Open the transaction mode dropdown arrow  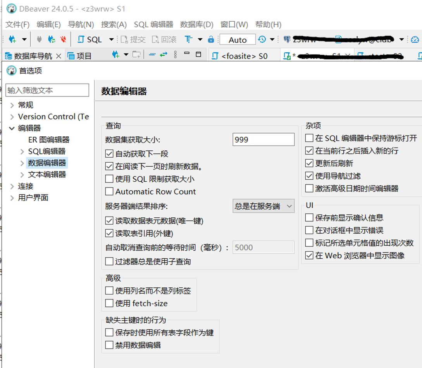coord(200,40)
